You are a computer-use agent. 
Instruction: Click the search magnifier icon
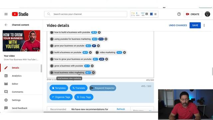pos(49,14)
